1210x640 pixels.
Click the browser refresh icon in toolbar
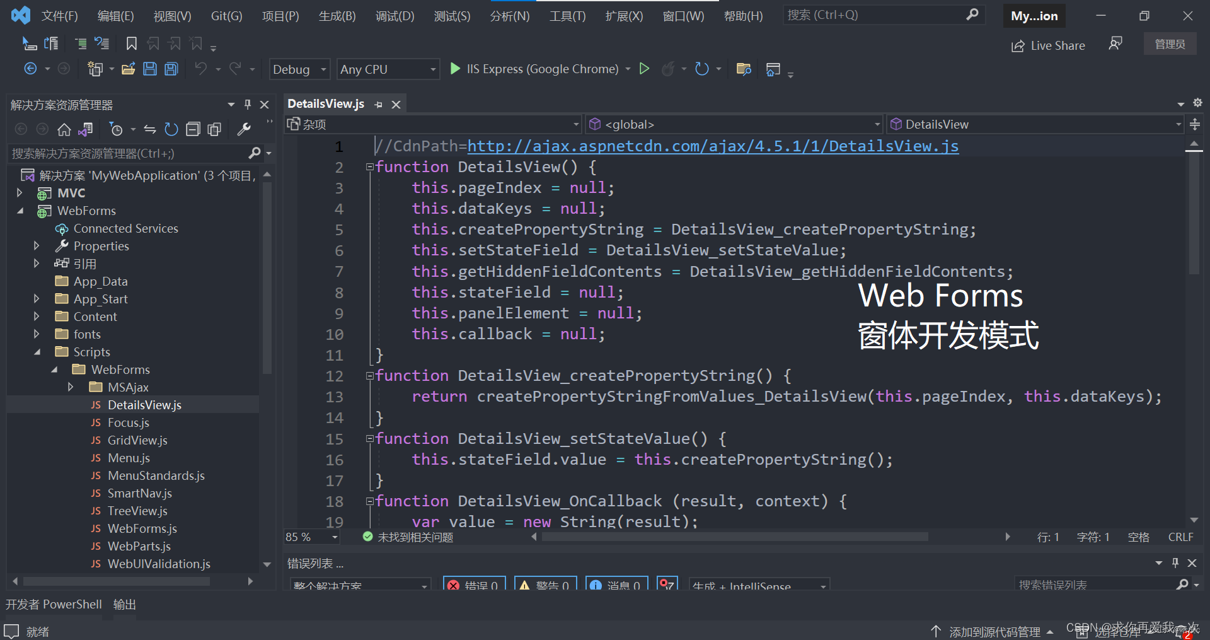(701, 69)
